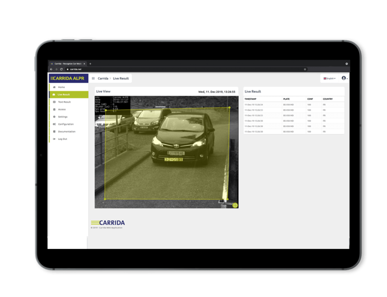Select the Carrida - Recognize Car Model tab
The width and height of the screenshot is (387, 297).
[68, 63]
